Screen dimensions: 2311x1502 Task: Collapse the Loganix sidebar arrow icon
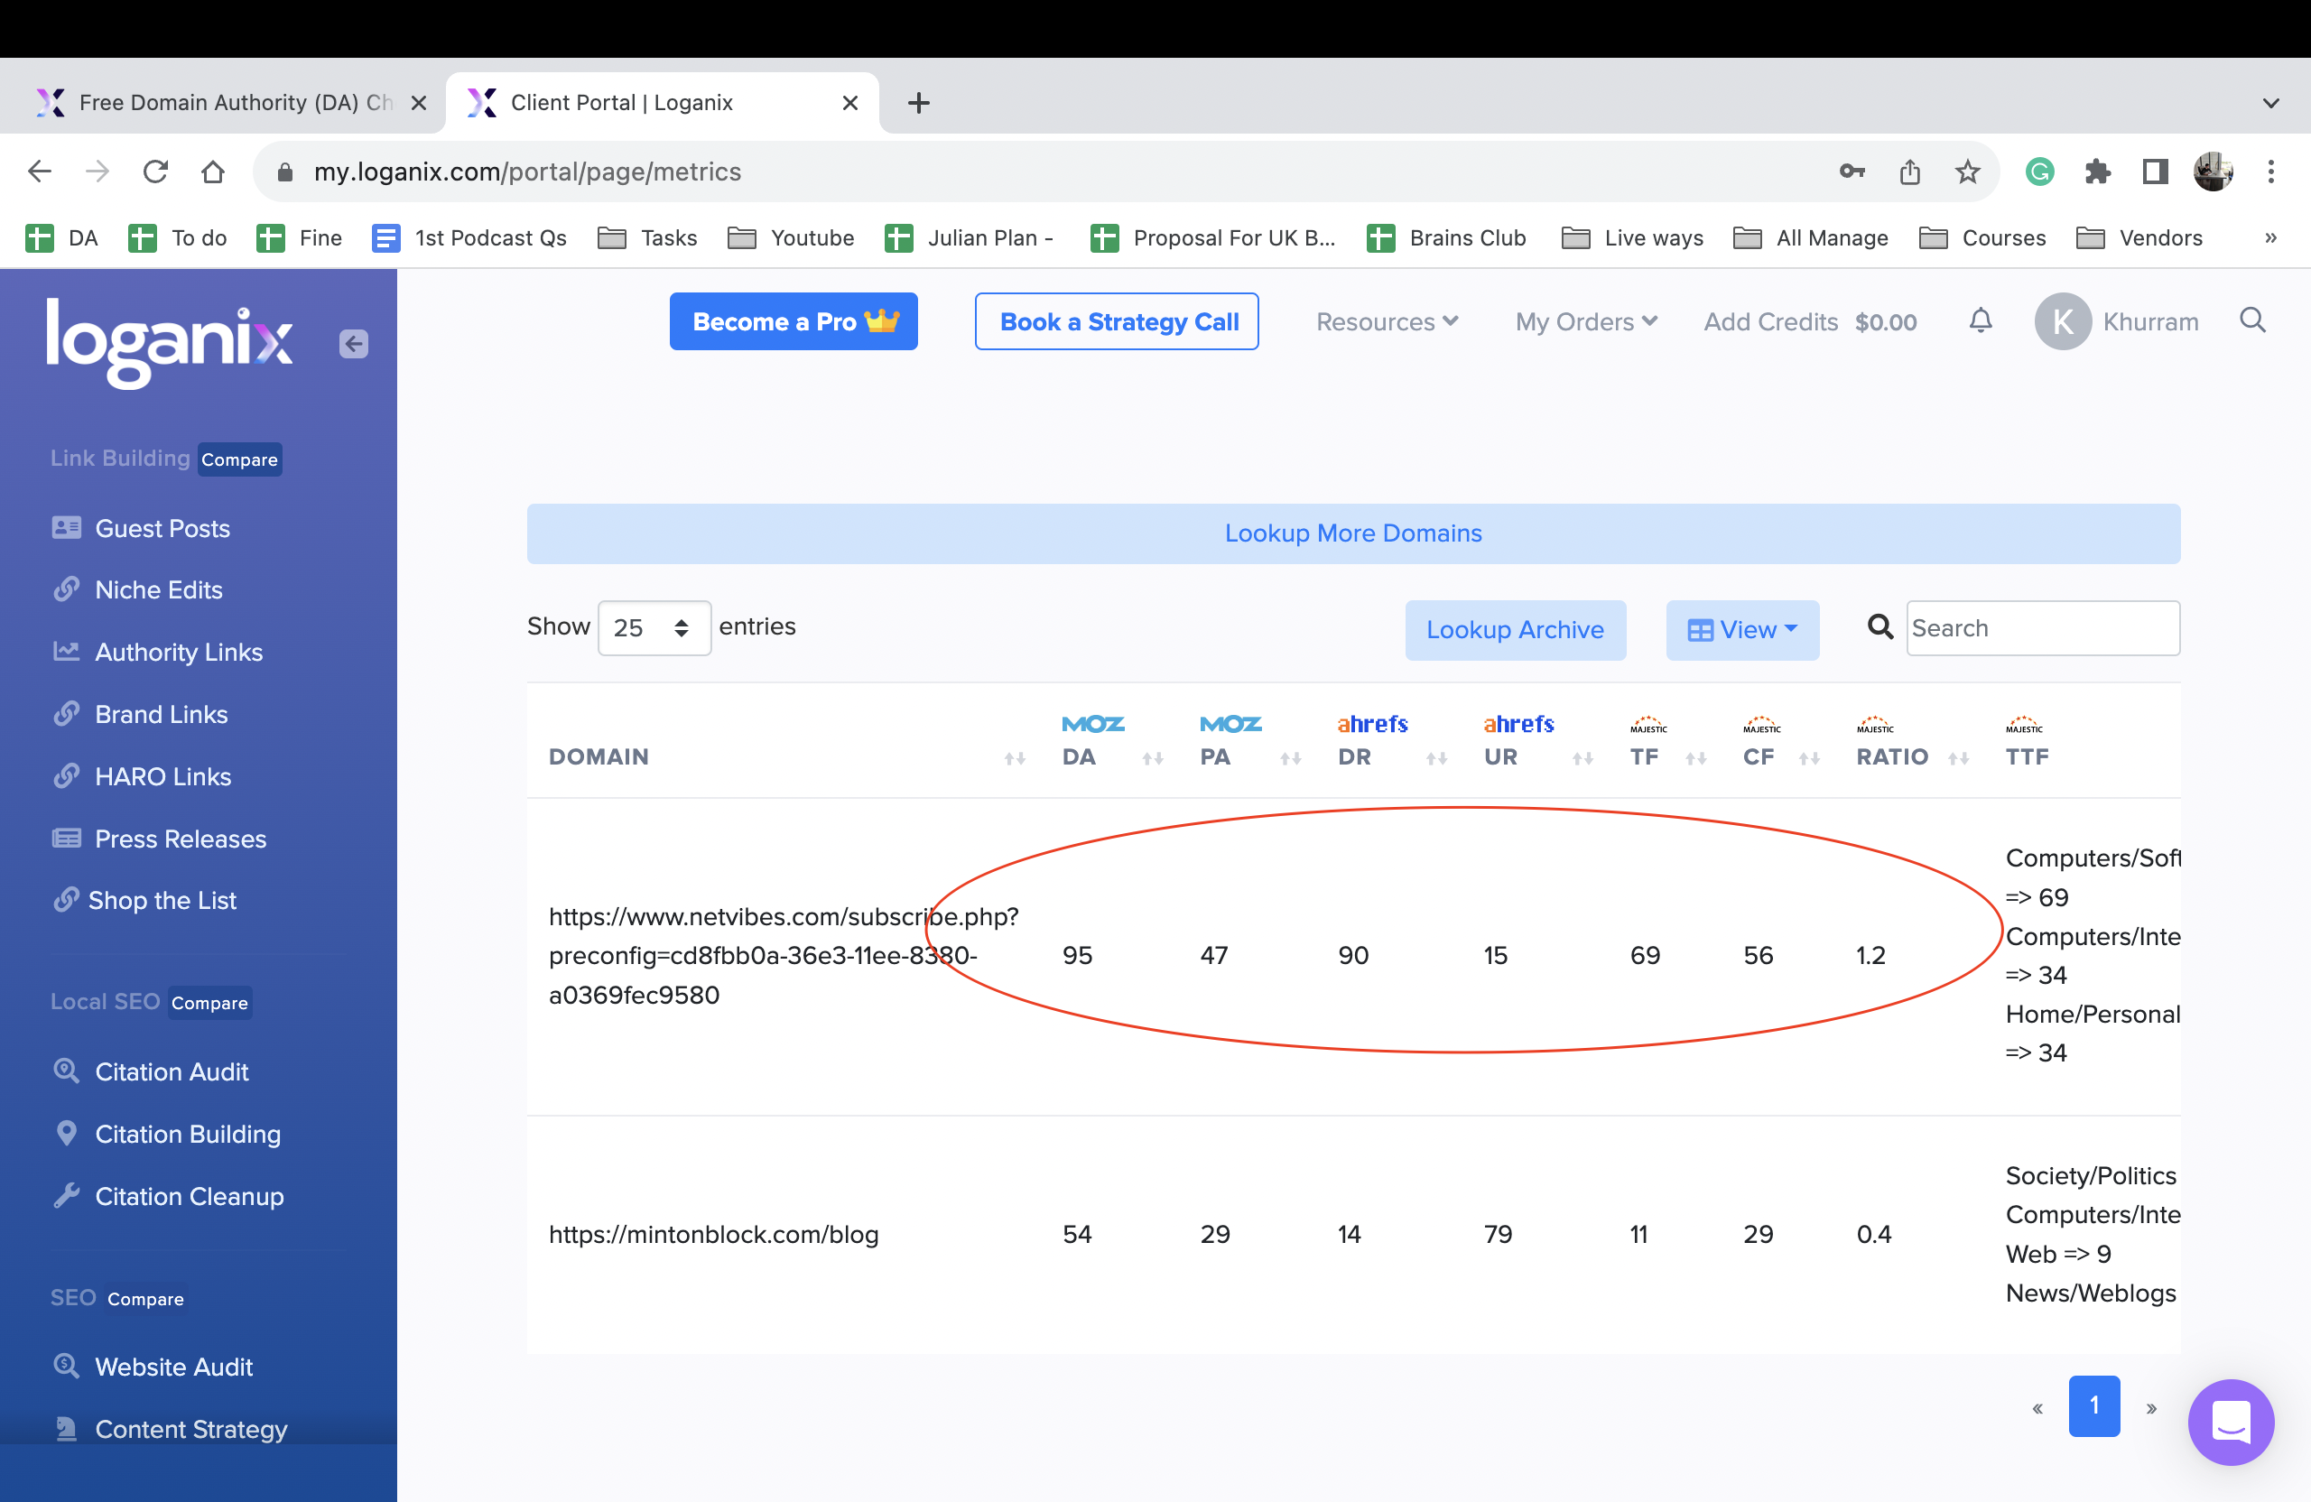354,344
